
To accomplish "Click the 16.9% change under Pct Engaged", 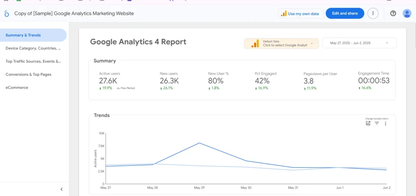I will (262, 88).
